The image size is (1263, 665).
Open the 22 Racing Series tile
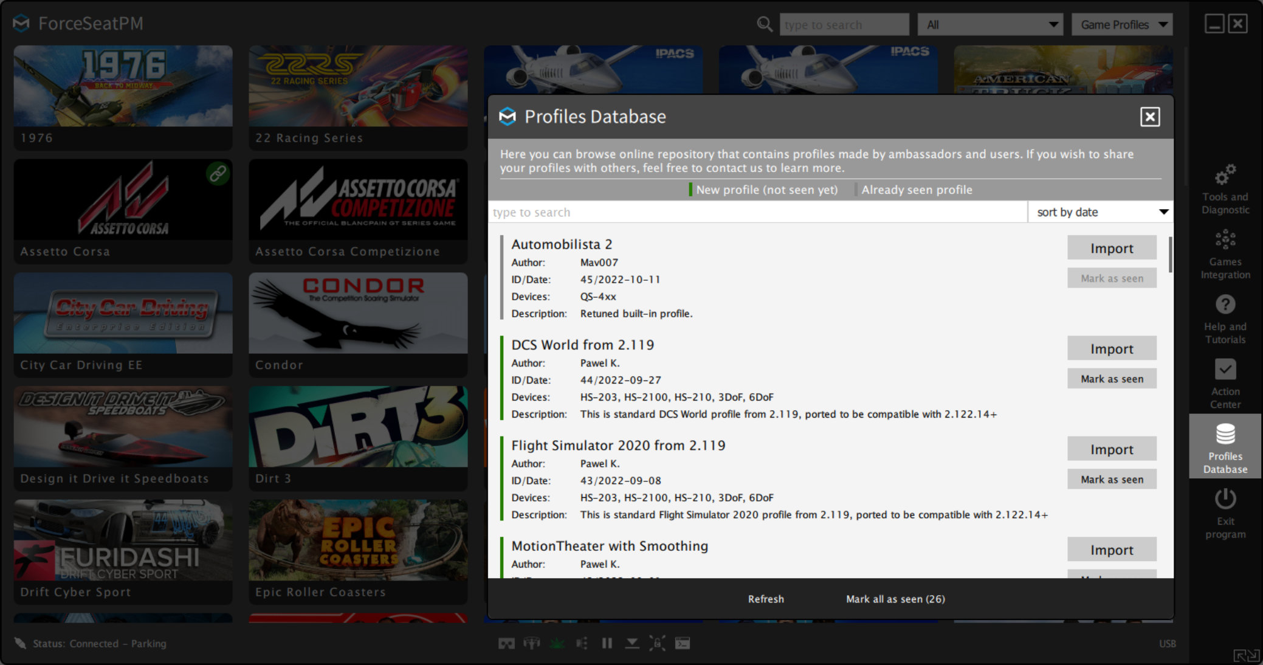point(358,97)
